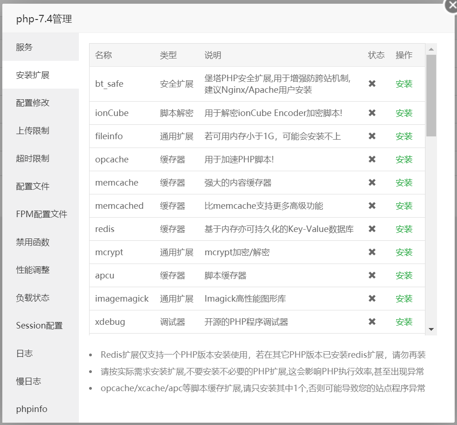This screenshot has height=425, width=457.
Task: Open the 服务 tab
Action: click(40, 47)
